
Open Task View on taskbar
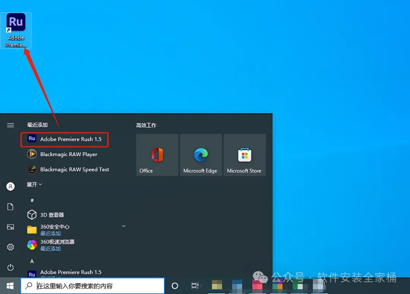coord(195,286)
